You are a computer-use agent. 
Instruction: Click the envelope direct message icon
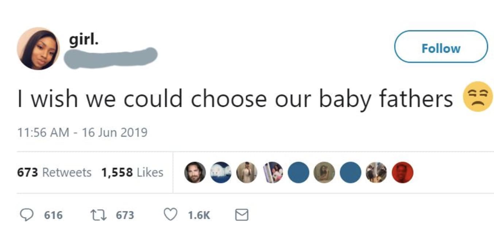pyautogui.click(x=242, y=215)
